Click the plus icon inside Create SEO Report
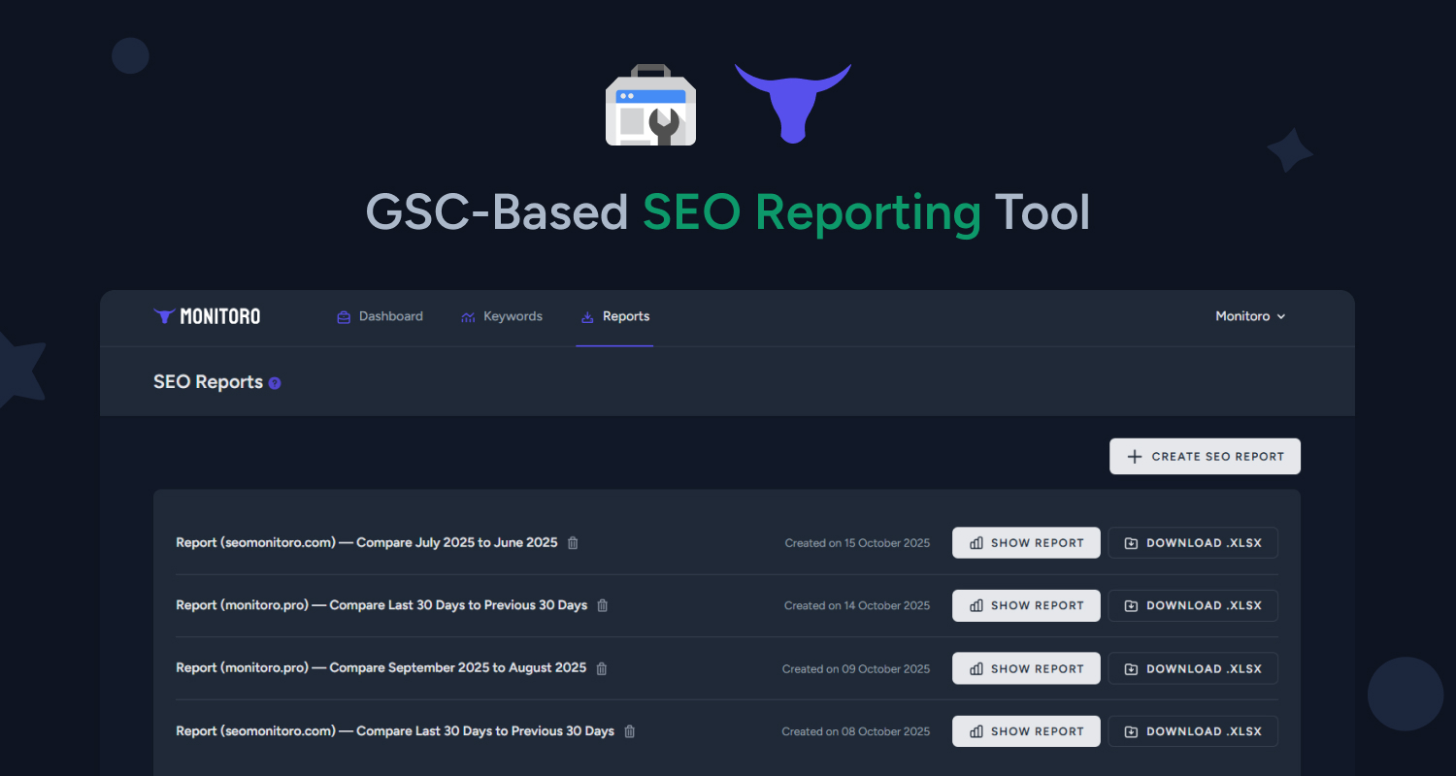 pyautogui.click(x=1135, y=456)
